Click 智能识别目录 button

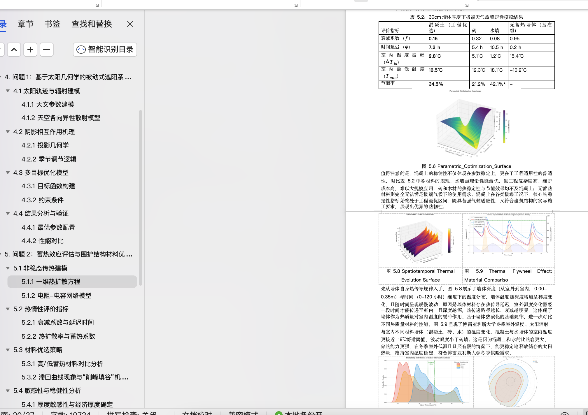(105, 50)
